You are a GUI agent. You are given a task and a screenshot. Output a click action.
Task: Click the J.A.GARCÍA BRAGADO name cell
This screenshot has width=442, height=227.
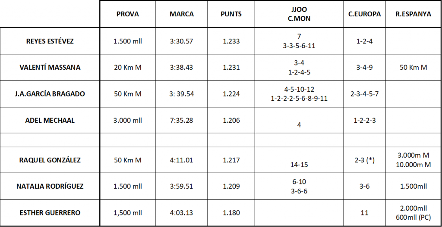[50, 94]
